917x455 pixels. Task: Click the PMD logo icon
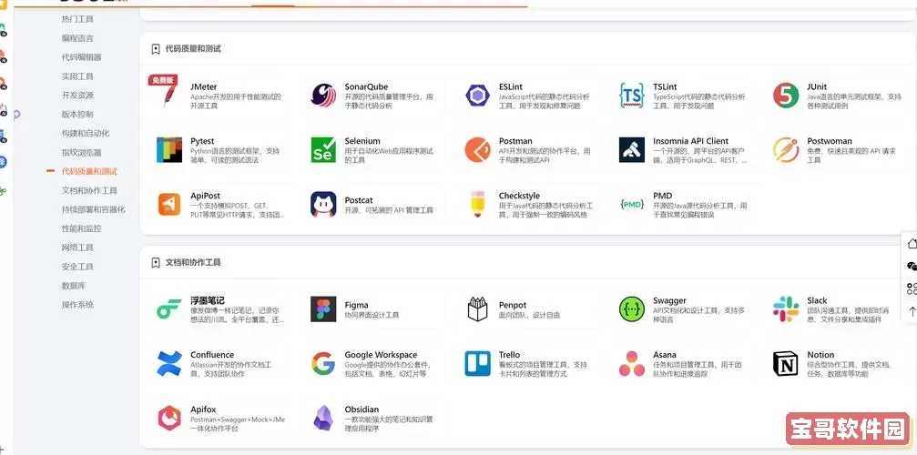click(632, 205)
